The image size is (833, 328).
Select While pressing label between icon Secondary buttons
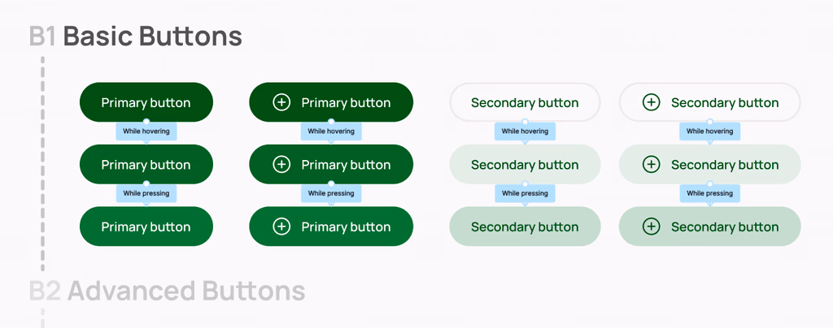tap(709, 193)
